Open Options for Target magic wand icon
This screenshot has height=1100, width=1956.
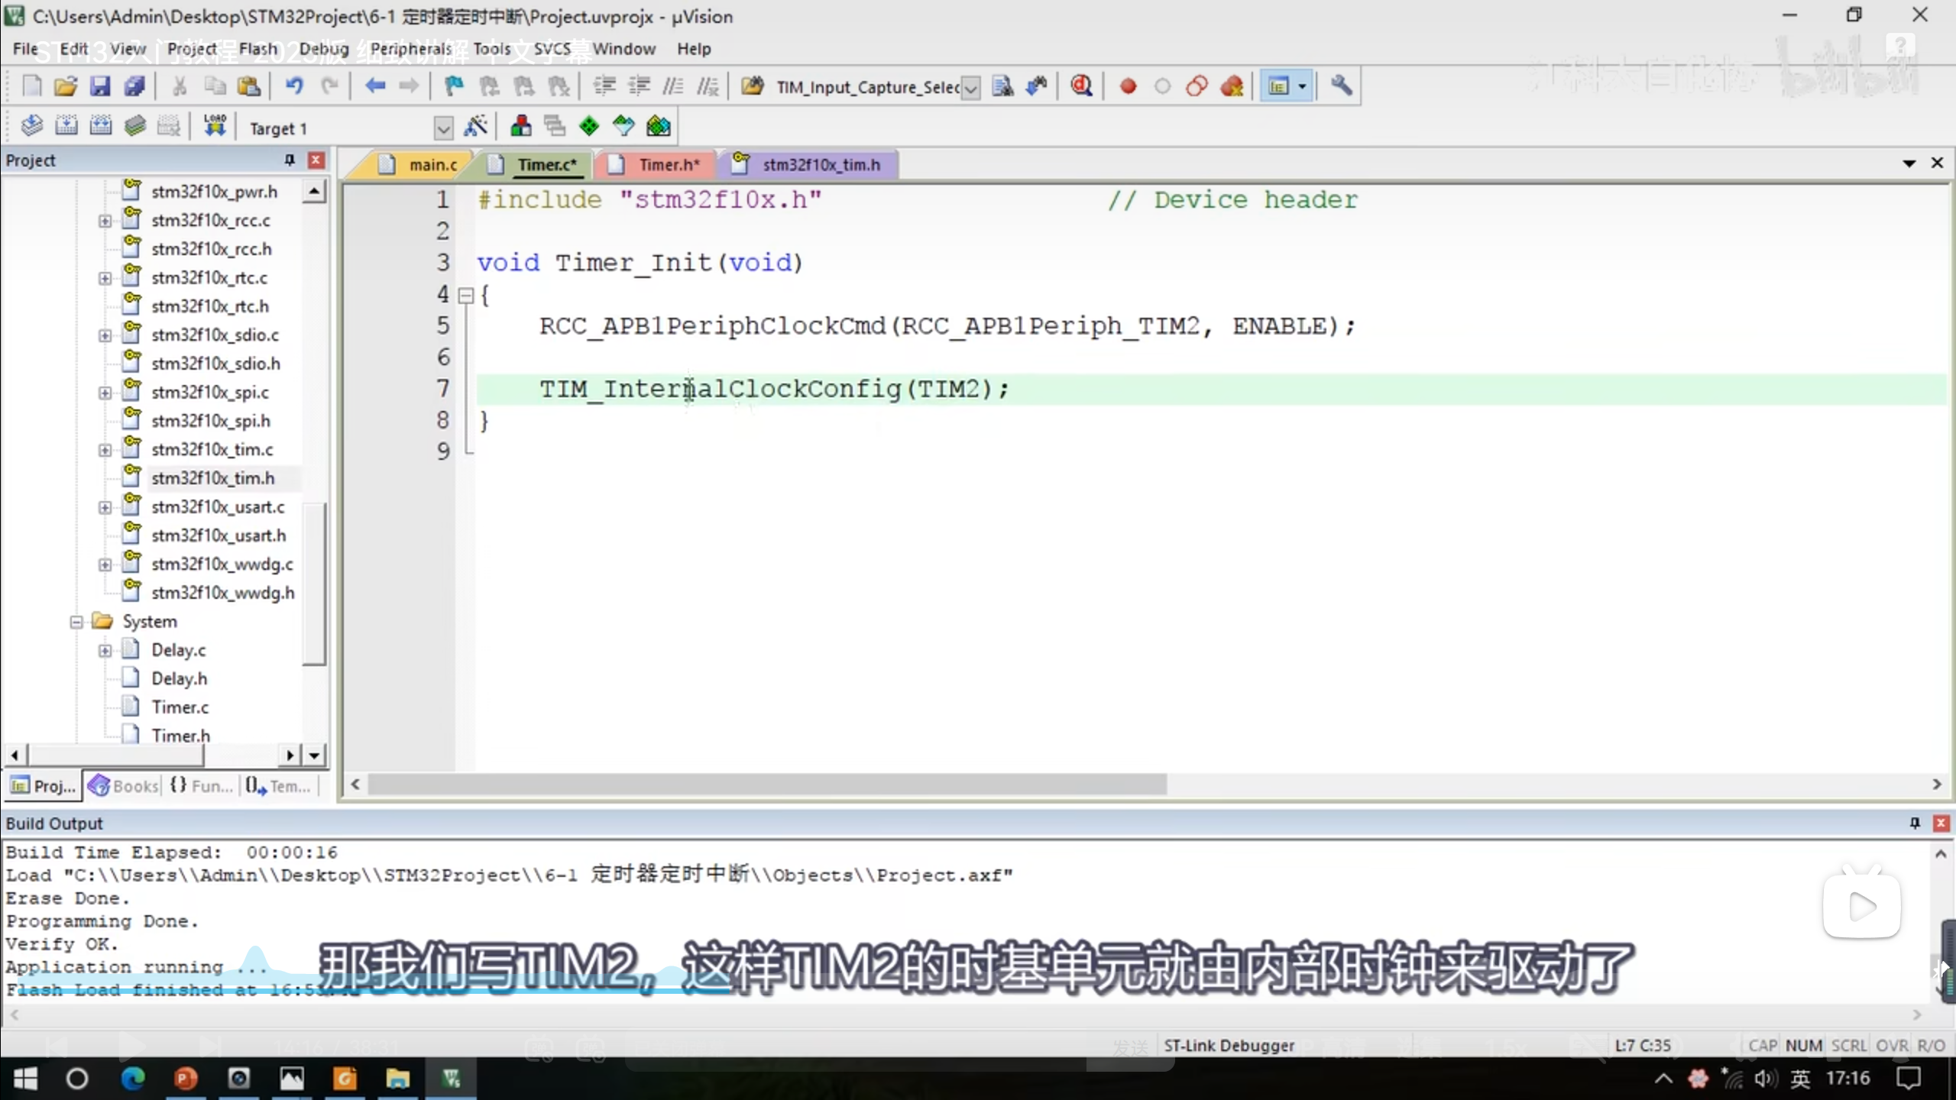[475, 127]
